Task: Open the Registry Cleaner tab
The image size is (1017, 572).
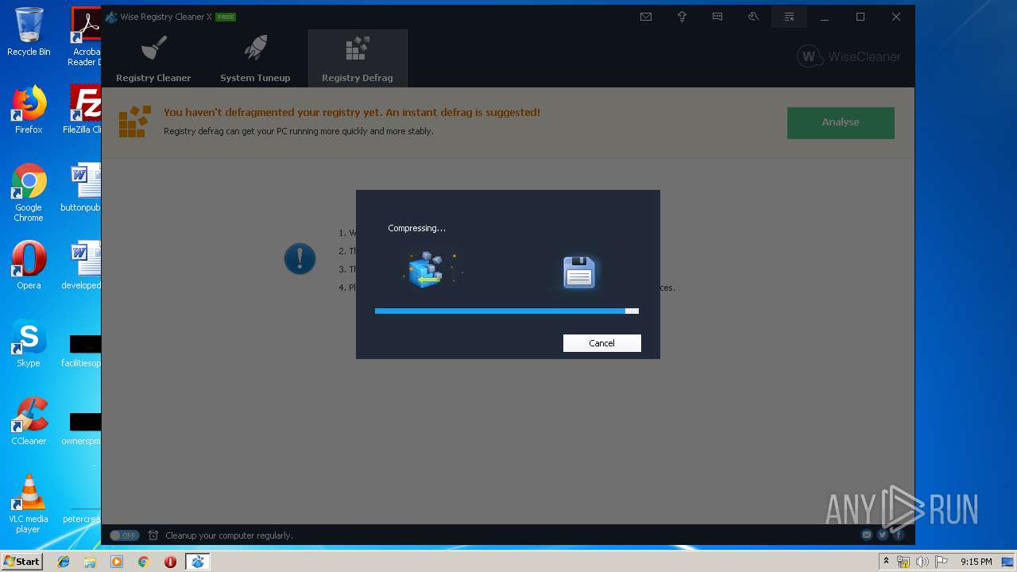Action: pos(153,59)
